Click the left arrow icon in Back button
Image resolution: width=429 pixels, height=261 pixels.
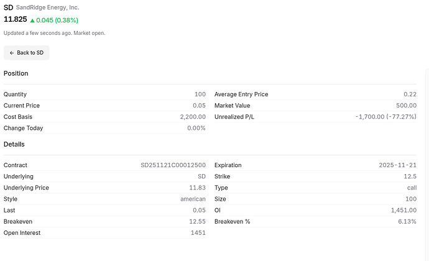pos(12,53)
